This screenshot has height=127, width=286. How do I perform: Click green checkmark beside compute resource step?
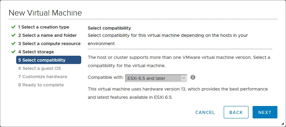tap(13, 43)
